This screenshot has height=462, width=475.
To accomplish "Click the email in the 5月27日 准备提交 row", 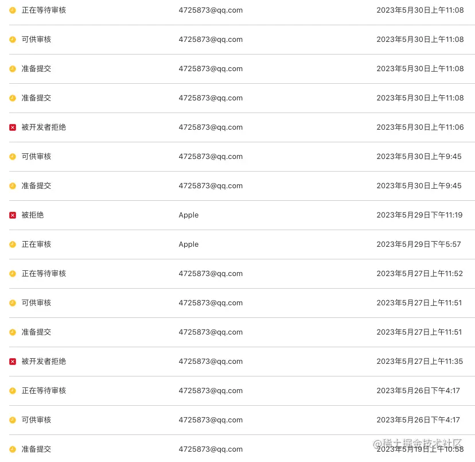I will (211, 332).
